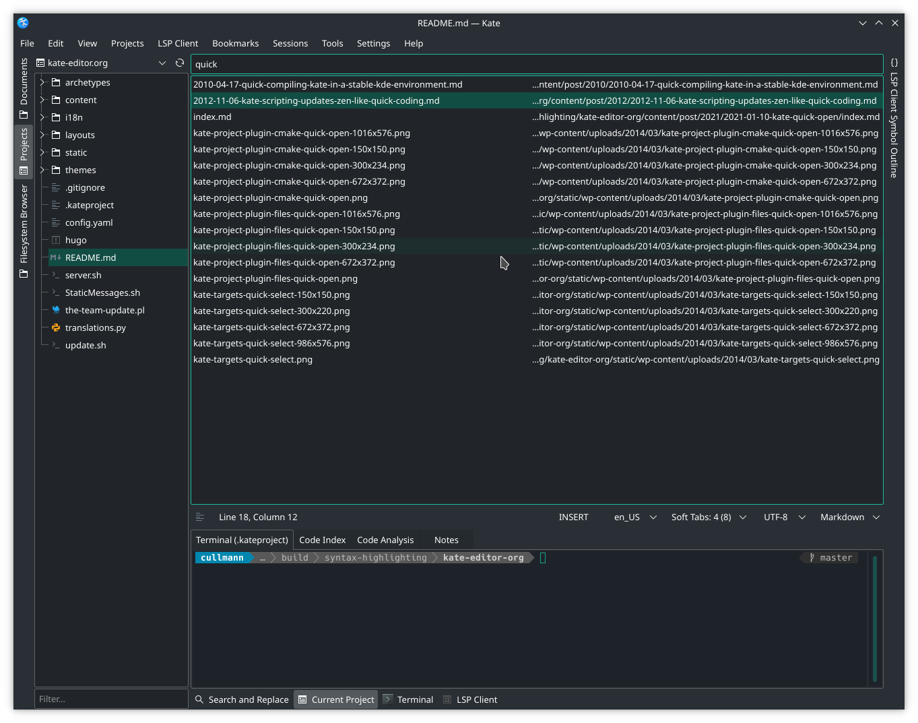Screen dimensions: 918x723
Task: Toggle the bottom Terminal toolview
Action: point(408,699)
